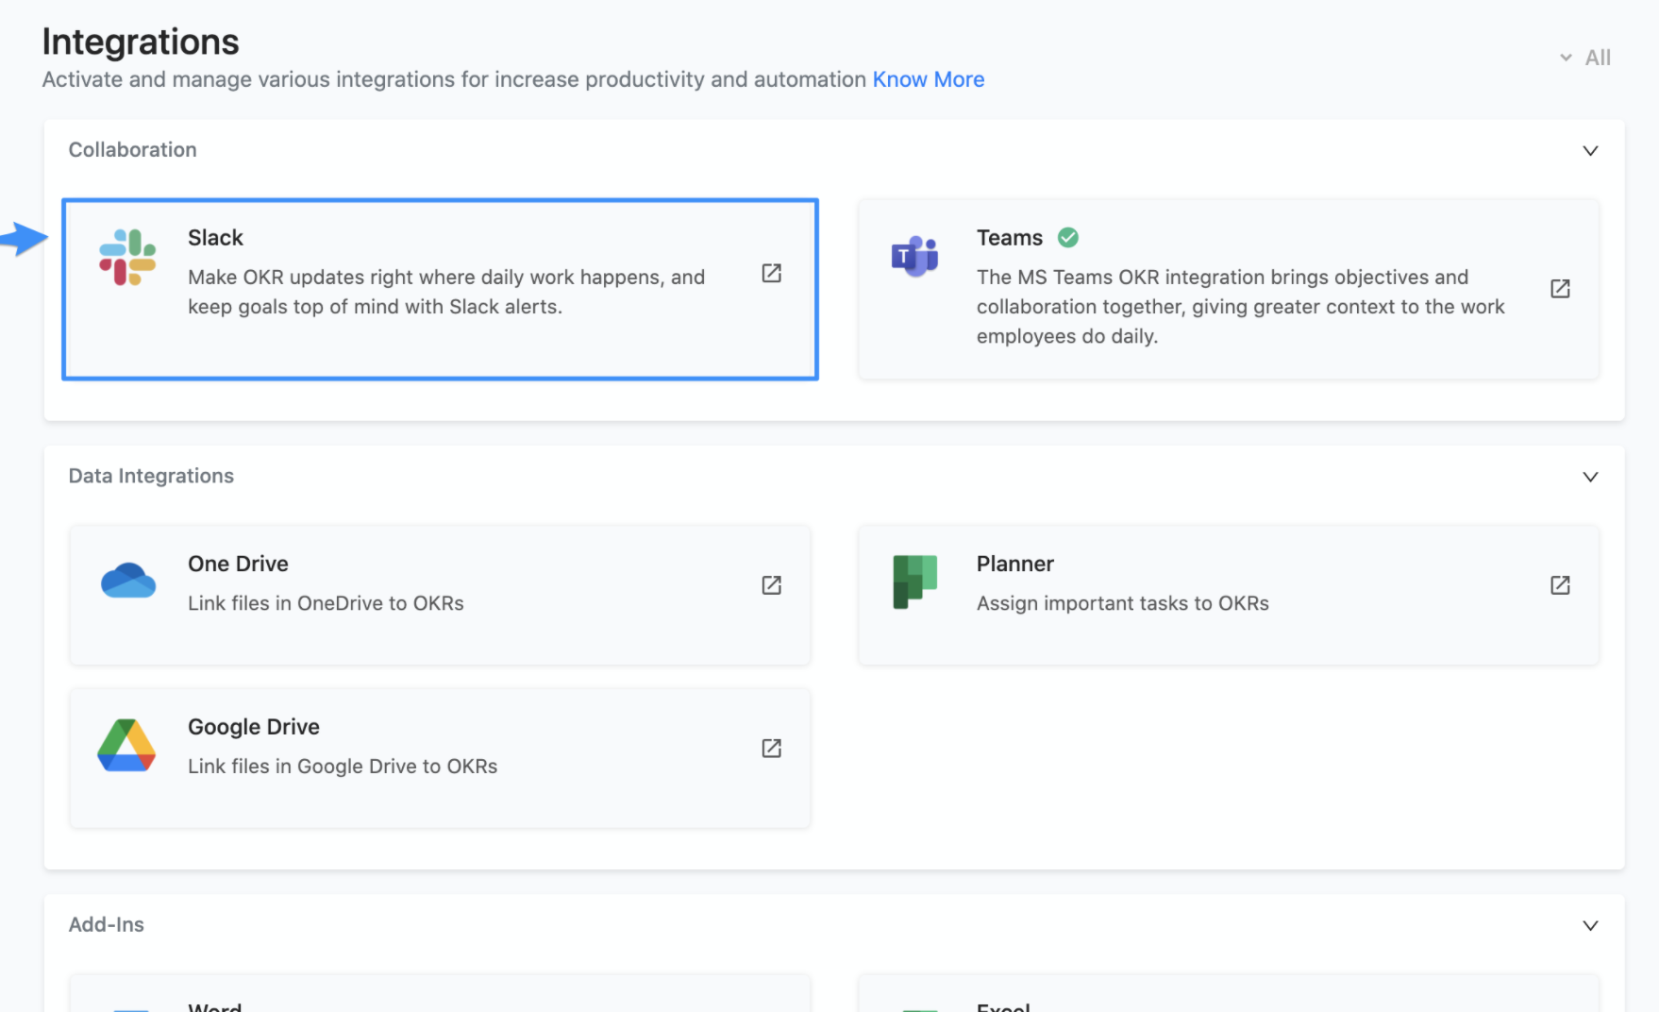Collapse the Data Integrations section chevron
This screenshot has height=1012, width=1659.
[1590, 477]
